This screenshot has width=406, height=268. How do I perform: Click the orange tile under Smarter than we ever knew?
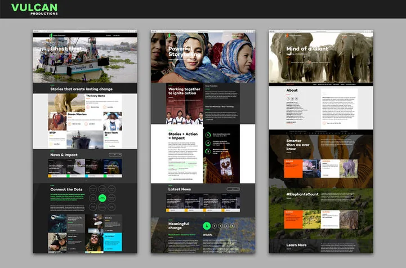click(x=293, y=168)
